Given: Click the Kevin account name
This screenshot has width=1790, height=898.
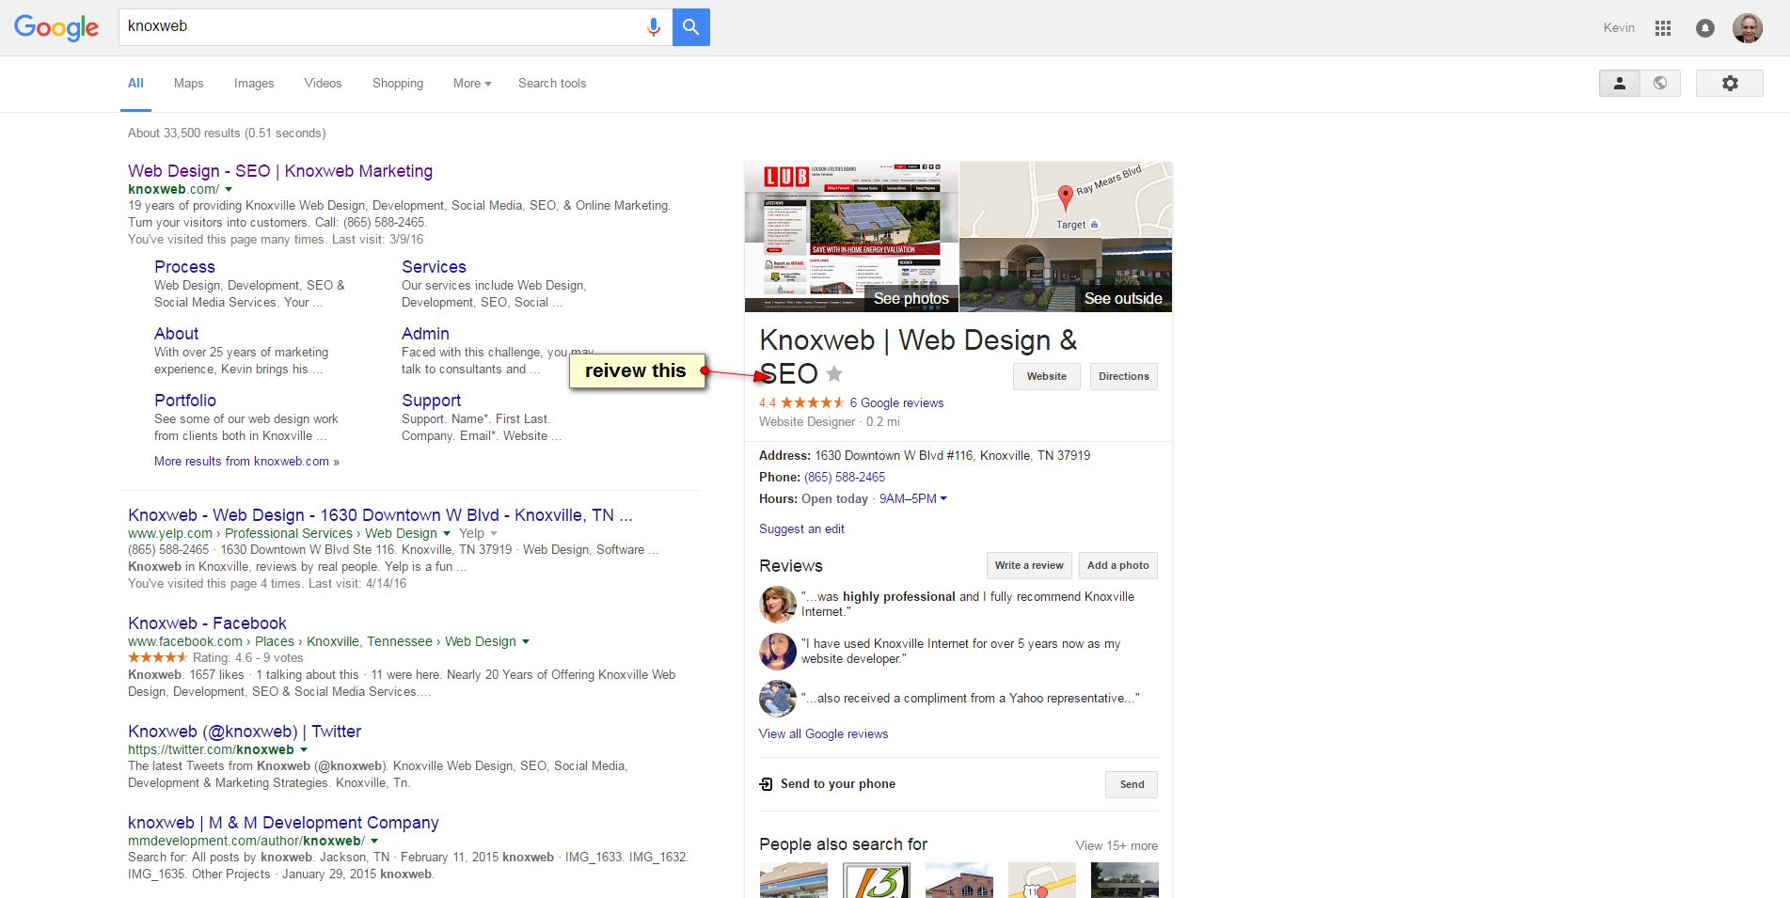Looking at the screenshot, I should 1619,28.
